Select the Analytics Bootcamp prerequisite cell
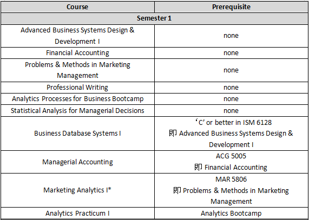The width and height of the screenshot is (309, 220). coord(231,214)
